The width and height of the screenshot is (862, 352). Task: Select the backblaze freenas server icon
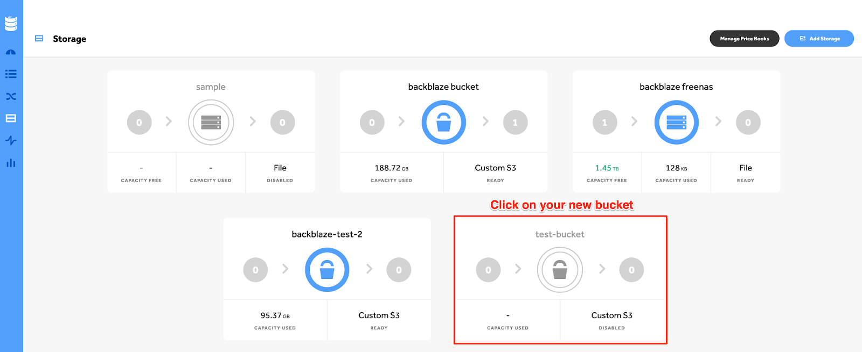[677, 123]
